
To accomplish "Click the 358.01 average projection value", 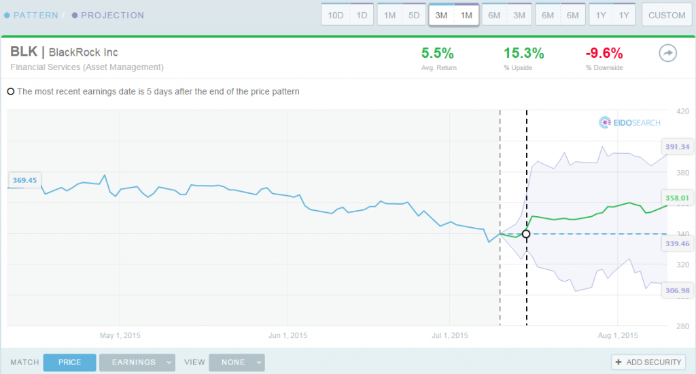I will click(x=677, y=198).
